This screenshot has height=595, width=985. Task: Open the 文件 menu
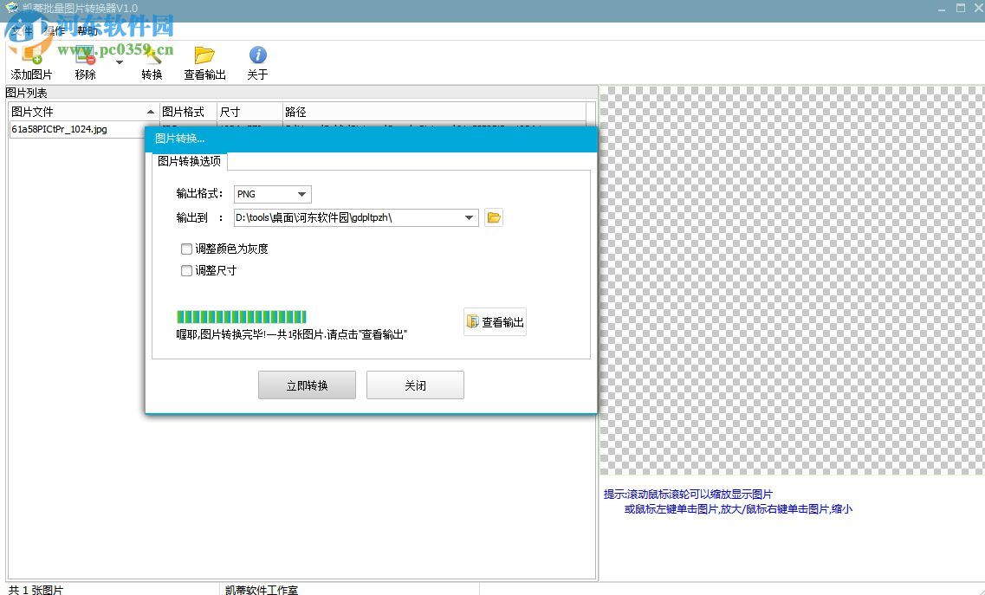(x=21, y=31)
